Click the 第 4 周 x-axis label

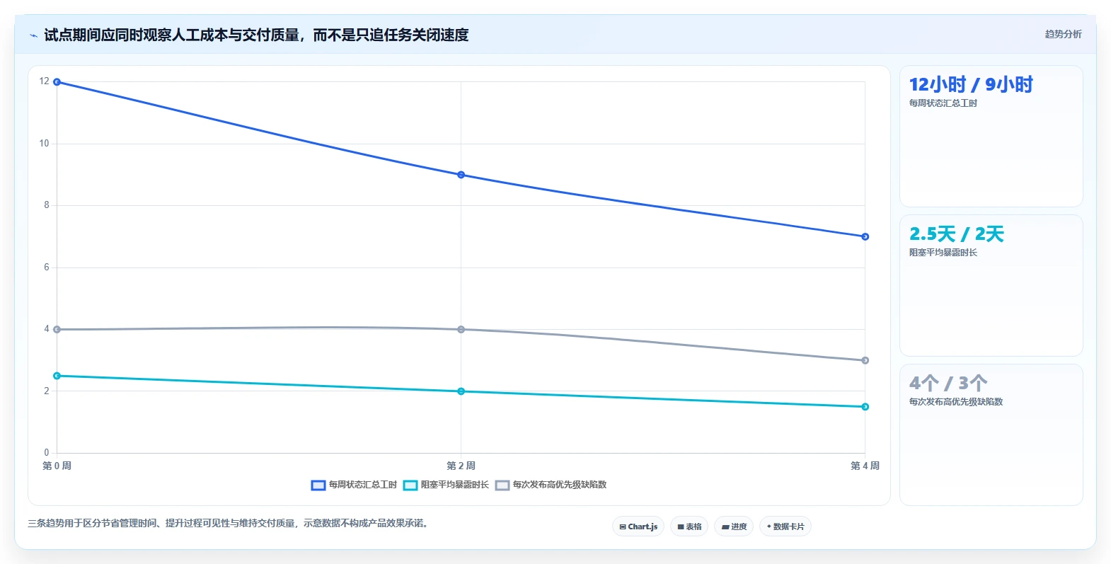865,466
